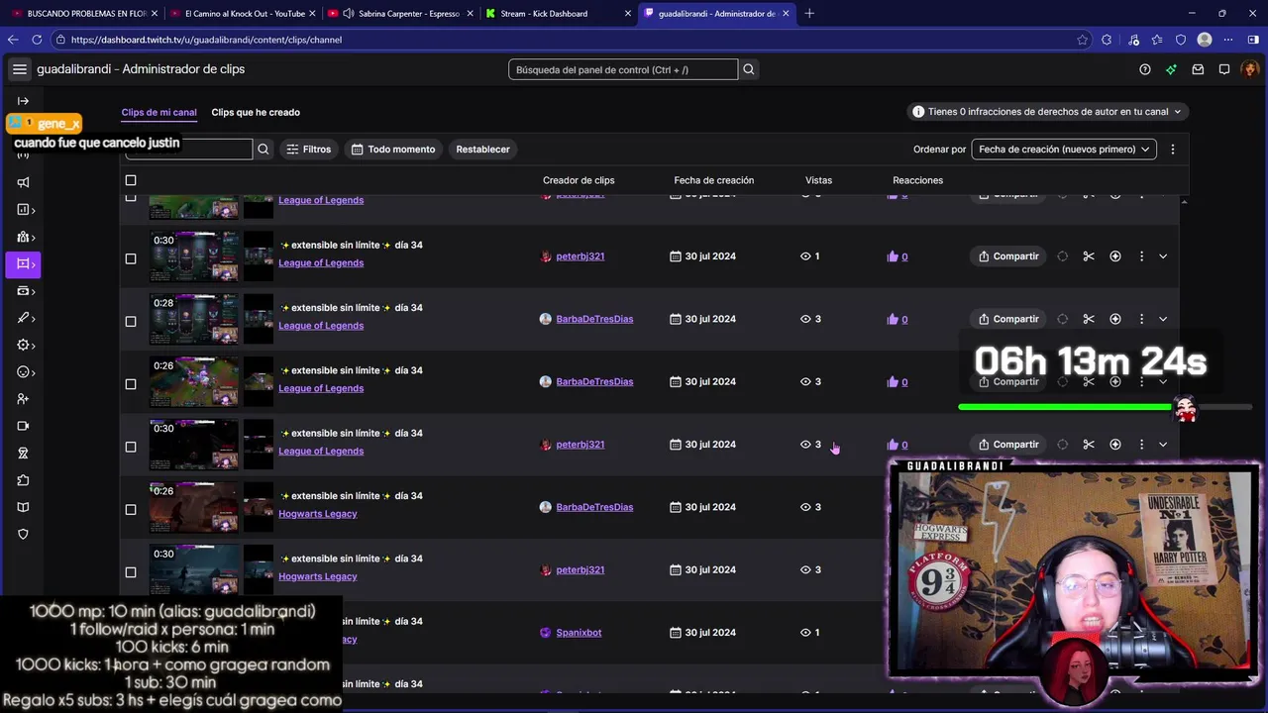Open the notifications inbox icon
1268x713 pixels.
coord(1198,69)
